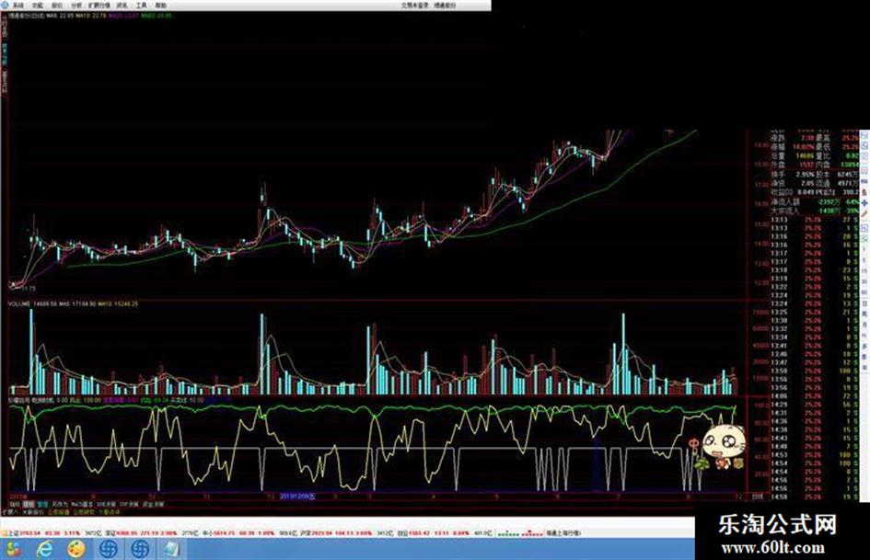Screen dimensions: 870x560
Task: Switch to 日 period in right toolbar
Action: tap(864, 303)
